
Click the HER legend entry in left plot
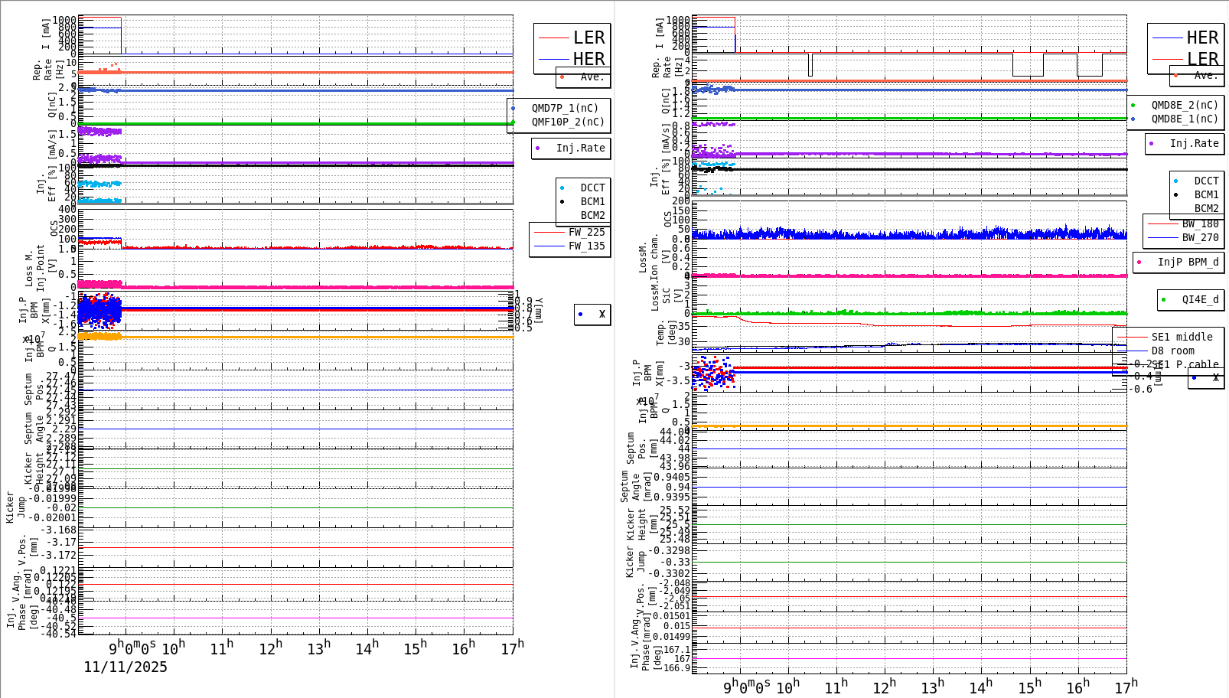pyautogui.click(x=588, y=59)
